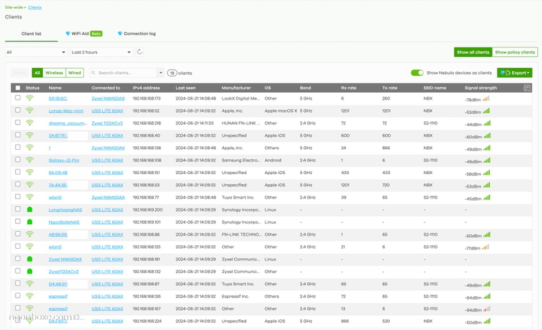Click the Clients breadcrumb link

(35, 7)
